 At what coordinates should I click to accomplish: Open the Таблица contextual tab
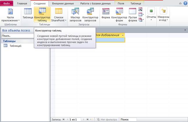[136, 4]
